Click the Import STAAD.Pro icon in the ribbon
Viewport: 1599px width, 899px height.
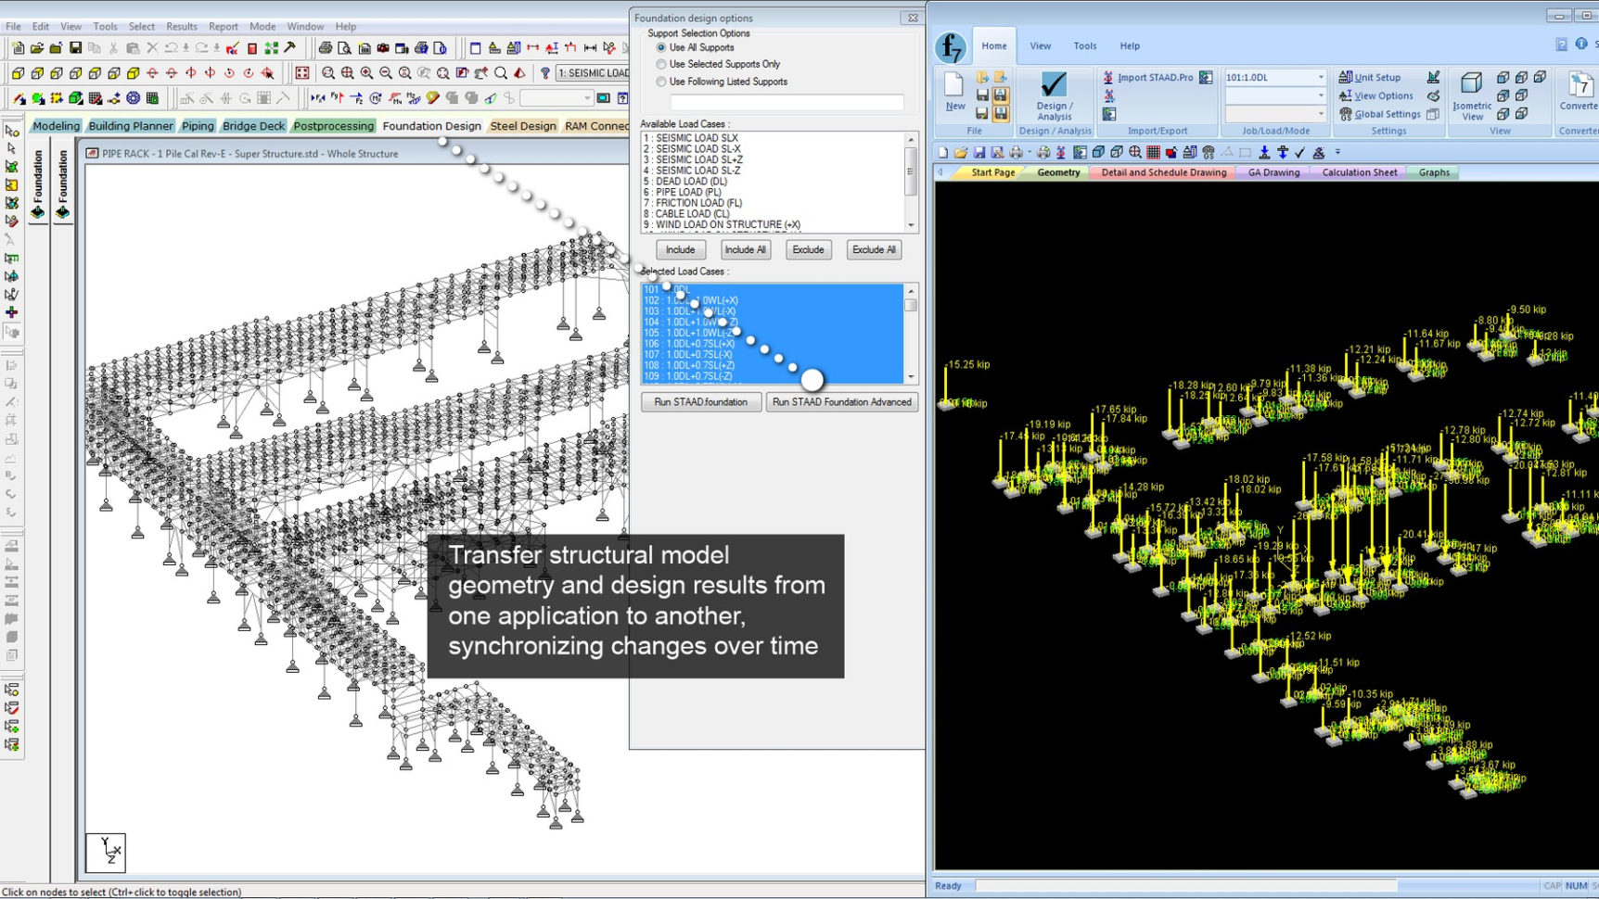[x=1157, y=77]
